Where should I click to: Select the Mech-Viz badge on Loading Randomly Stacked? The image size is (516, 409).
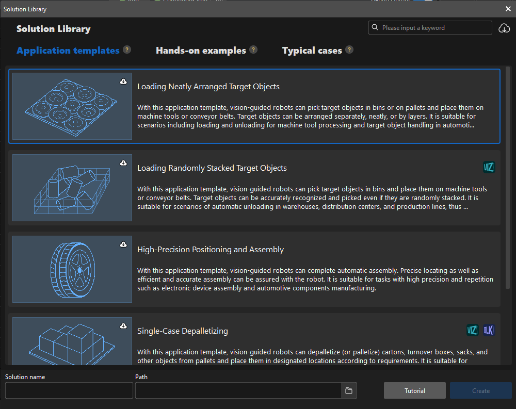489,167
